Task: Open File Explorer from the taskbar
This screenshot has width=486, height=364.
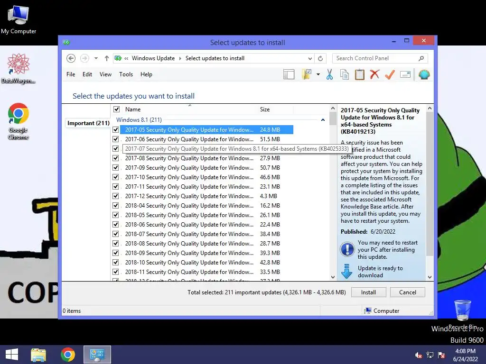Action: [38, 355]
